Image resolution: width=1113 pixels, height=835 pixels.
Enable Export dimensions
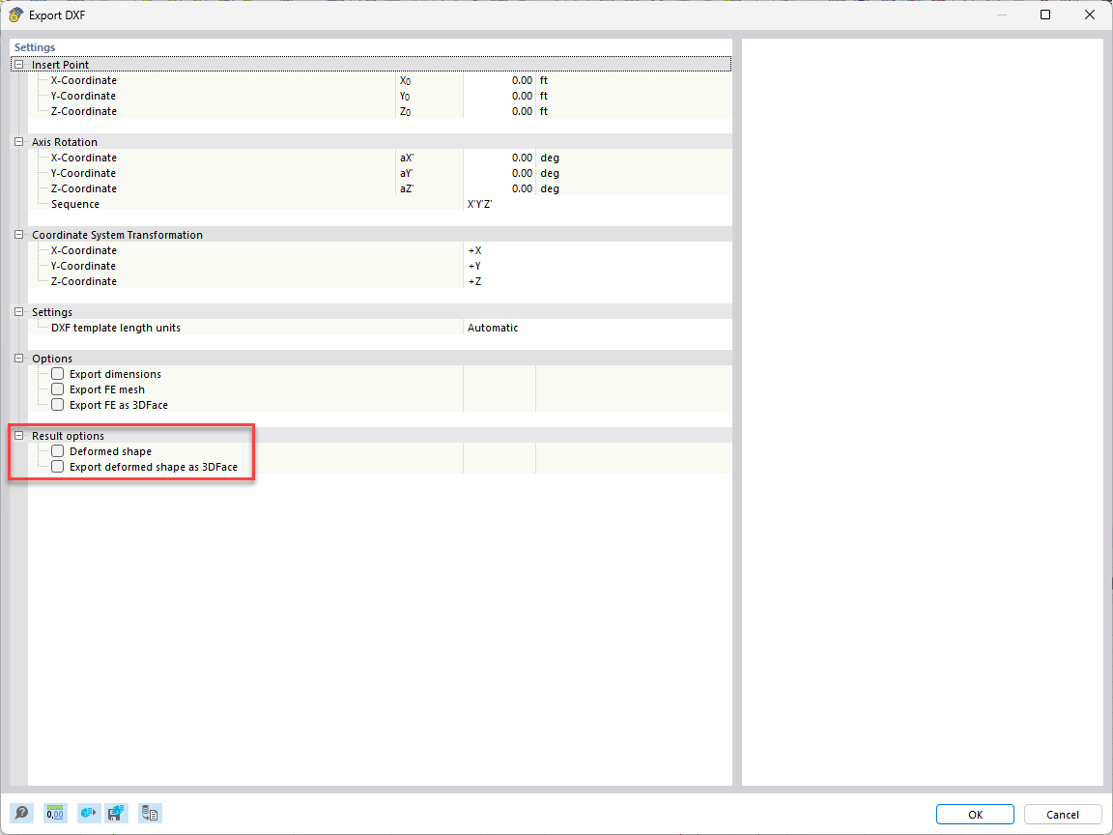pyautogui.click(x=57, y=373)
